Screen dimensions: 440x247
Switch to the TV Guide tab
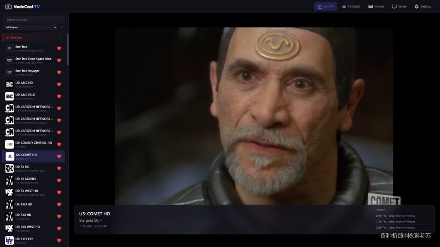pos(351,6)
